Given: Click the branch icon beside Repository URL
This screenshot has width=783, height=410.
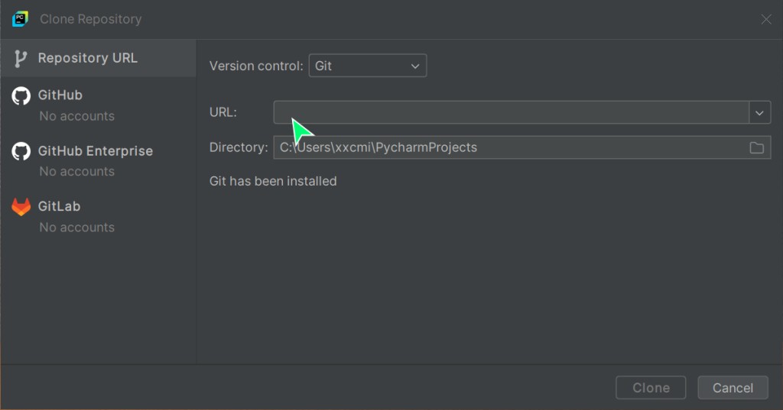Looking at the screenshot, I should (21, 58).
